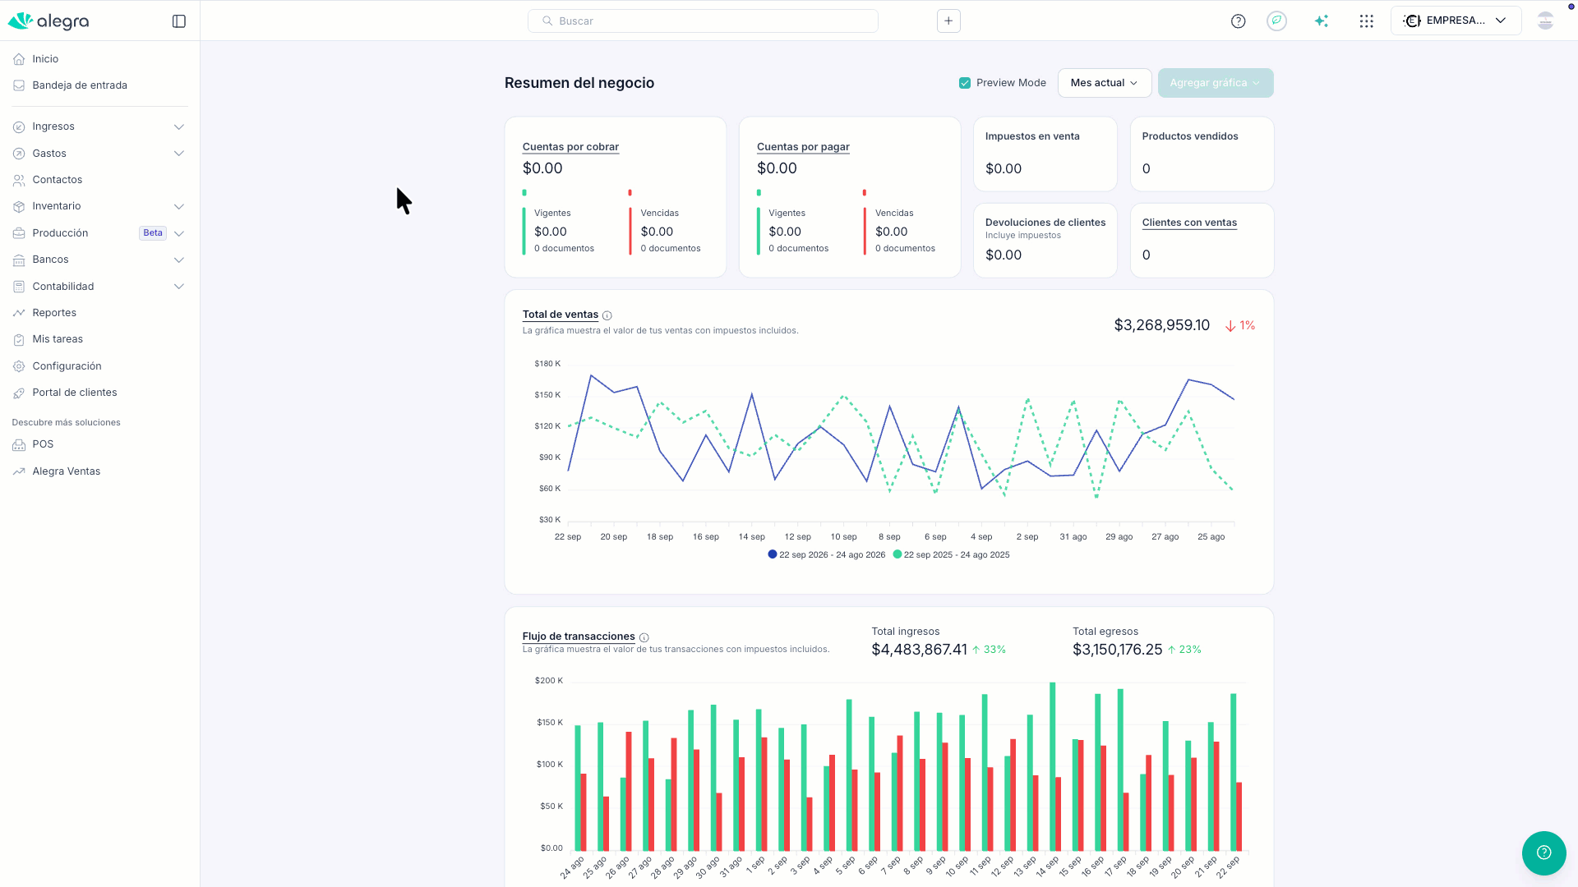Expand the Gastos menu chevron

click(179, 154)
